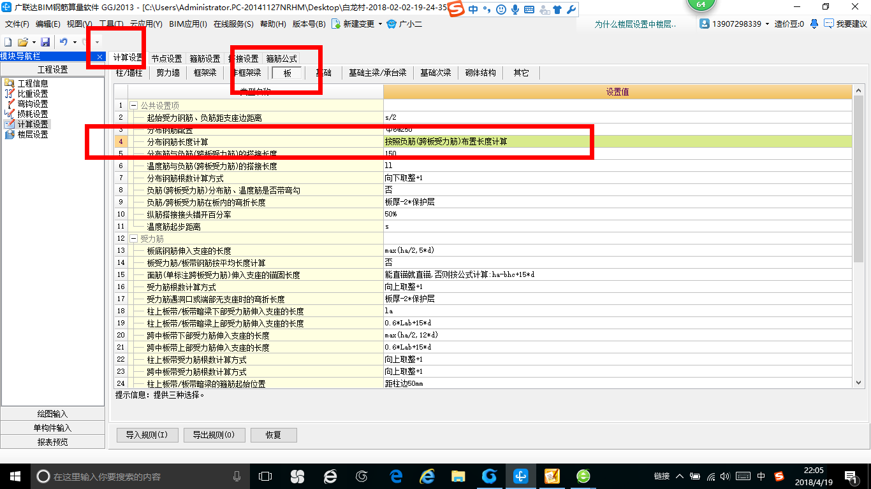Select the 基础主梁/承台梁 tab
Viewport: 871px width, 489px height.
click(x=377, y=73)
